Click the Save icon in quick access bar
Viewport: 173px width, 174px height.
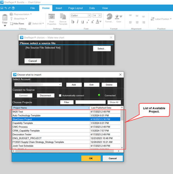2,8
